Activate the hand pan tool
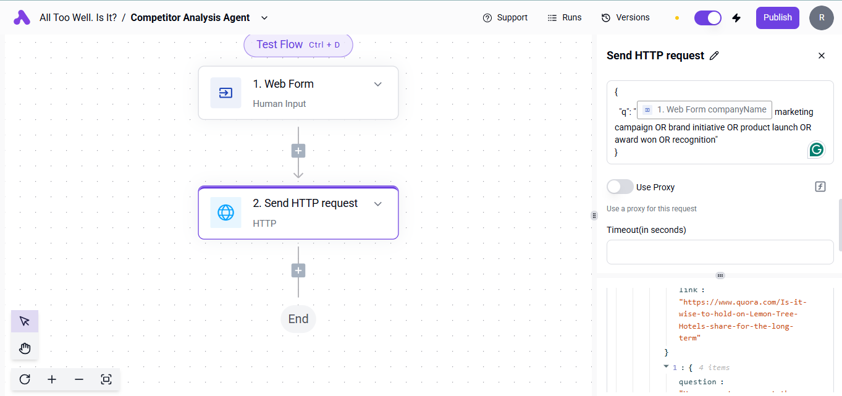This screenshot has height=396, width=842. coord(25,348)
